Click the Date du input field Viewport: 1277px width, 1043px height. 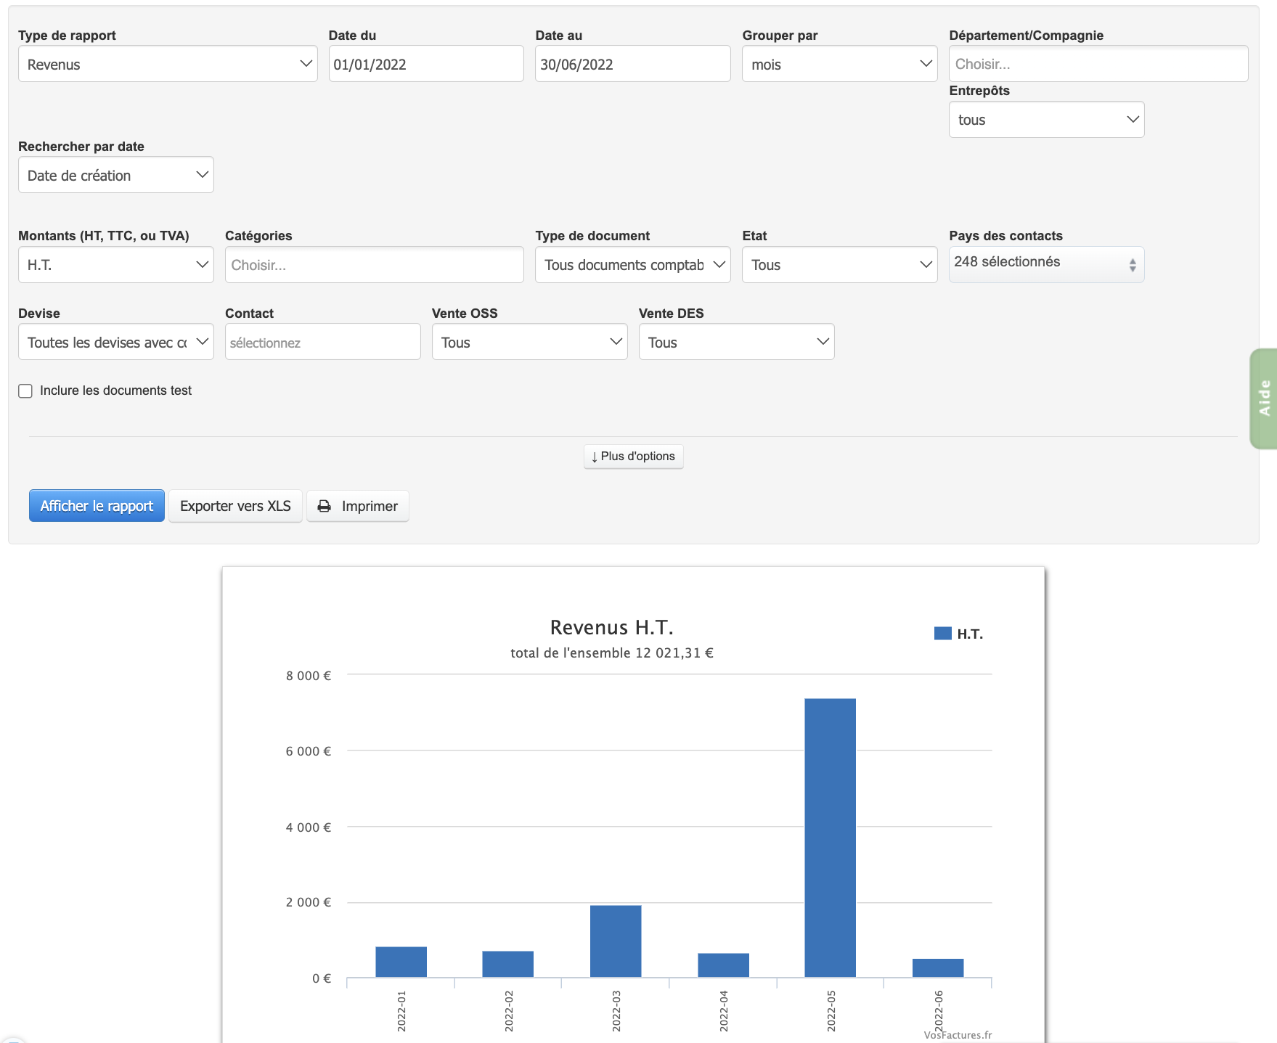point(426,64)
